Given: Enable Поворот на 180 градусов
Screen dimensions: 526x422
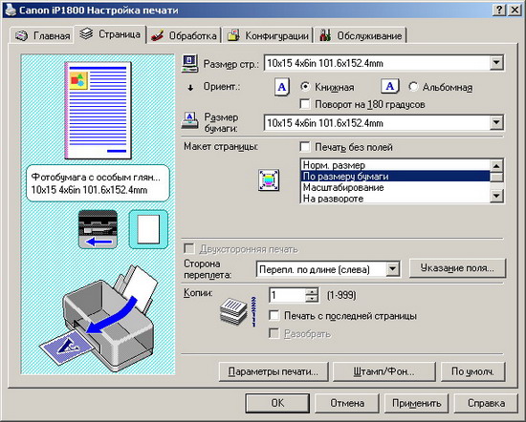Looking at the screenshot, I should click(304, 104).
